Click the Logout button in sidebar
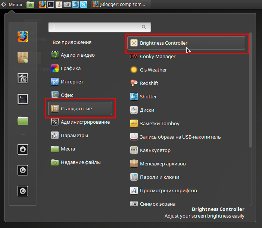Screen dimensions: 262x228 pyautogui.click(x=23, y=170)
